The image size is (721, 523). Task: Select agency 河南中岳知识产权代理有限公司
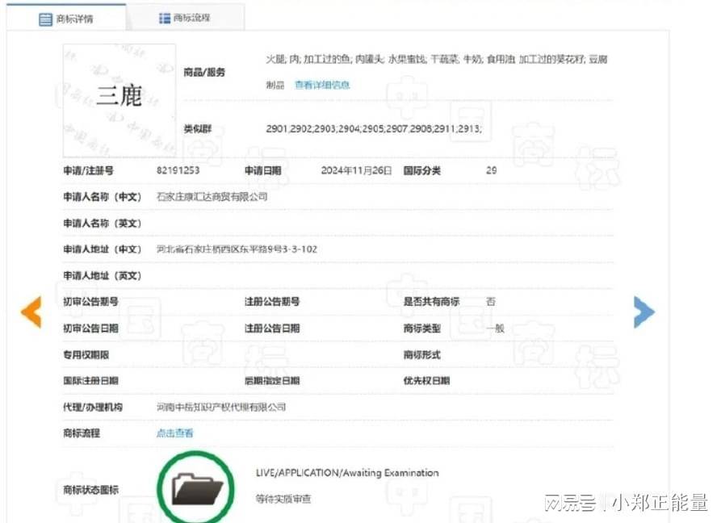pos(220,407)
